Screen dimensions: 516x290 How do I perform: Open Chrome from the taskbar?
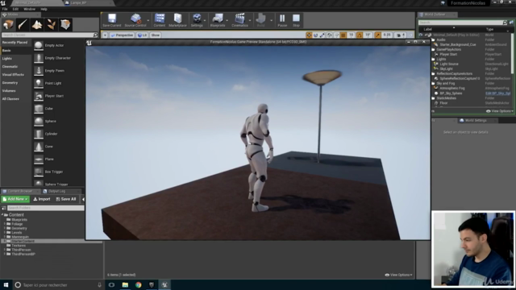[138, 284]
